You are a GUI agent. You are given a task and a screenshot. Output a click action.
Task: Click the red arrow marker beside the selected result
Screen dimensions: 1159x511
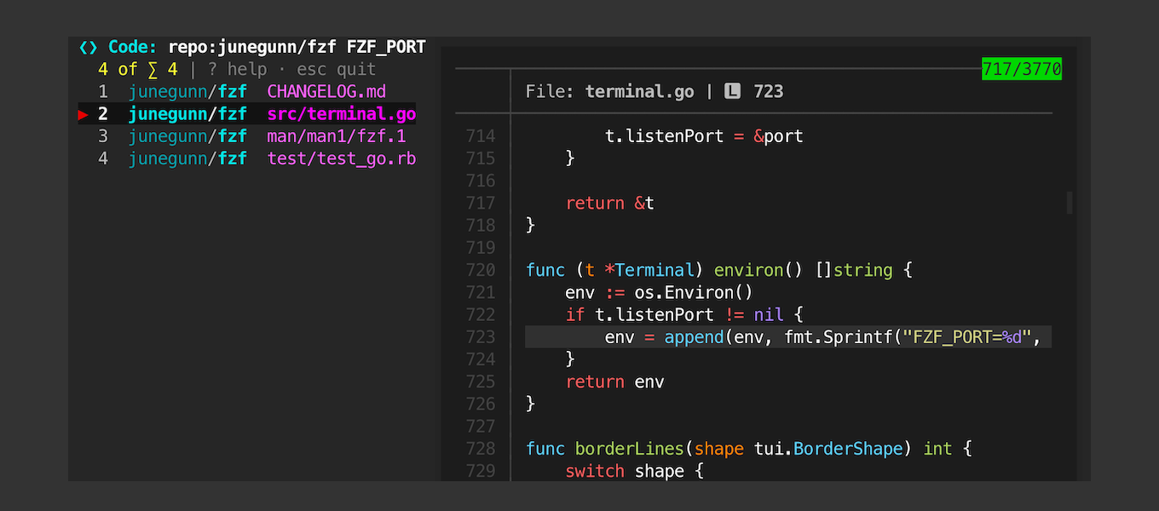(84, 113)
